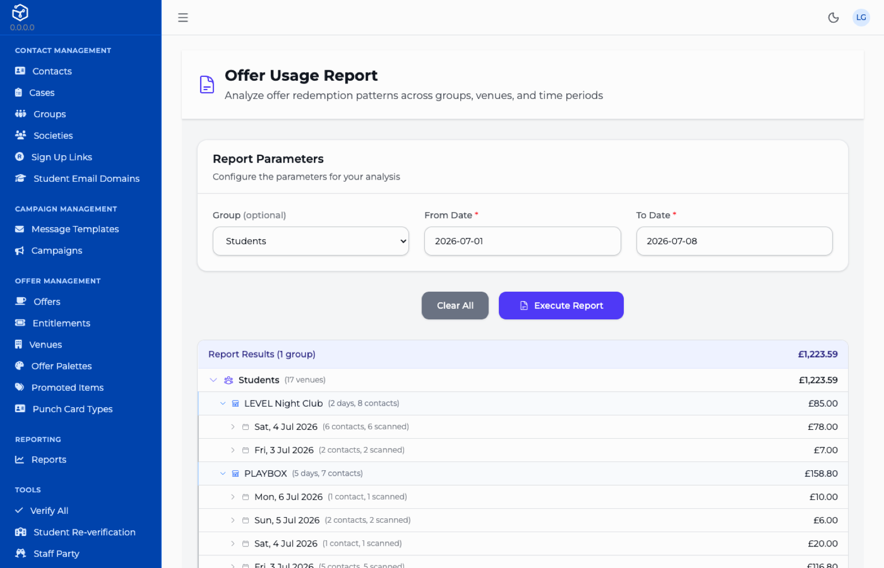
Task: Toggle the sidebar with the hamburger icon
Action: [x=183, y=18]
